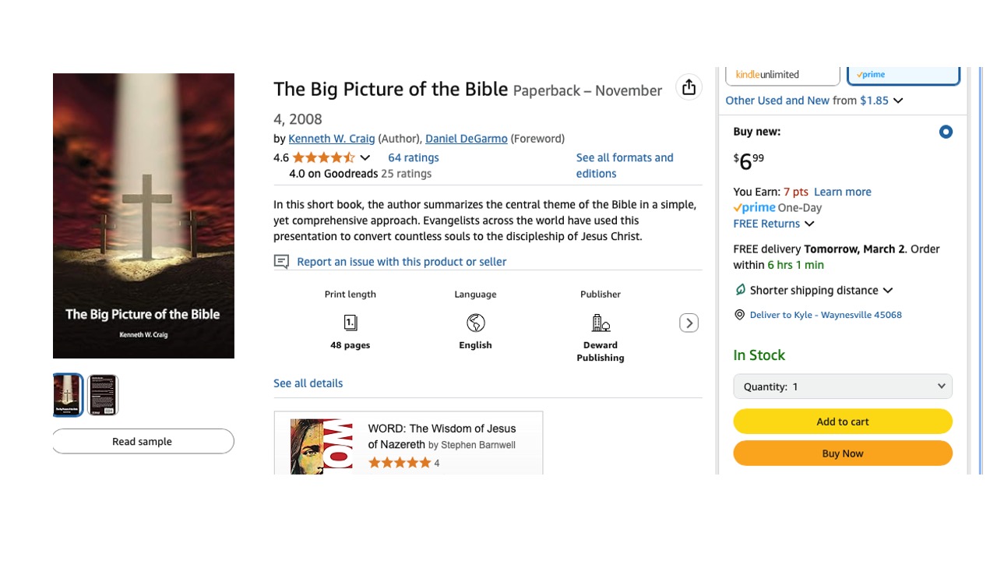Image resolution: width=997 pixels, height=561 pixels.
Task: Open the Kenneth W. Craig author link
Action: pos(332,139)
